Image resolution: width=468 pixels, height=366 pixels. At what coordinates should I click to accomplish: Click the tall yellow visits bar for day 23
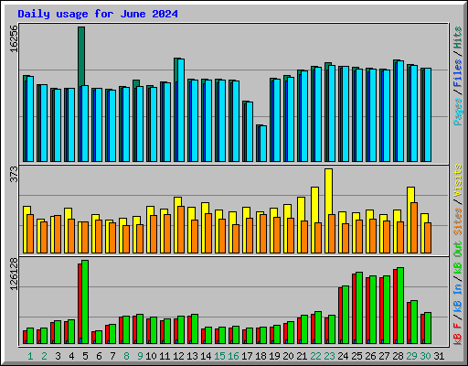click(x=328, y=191)
